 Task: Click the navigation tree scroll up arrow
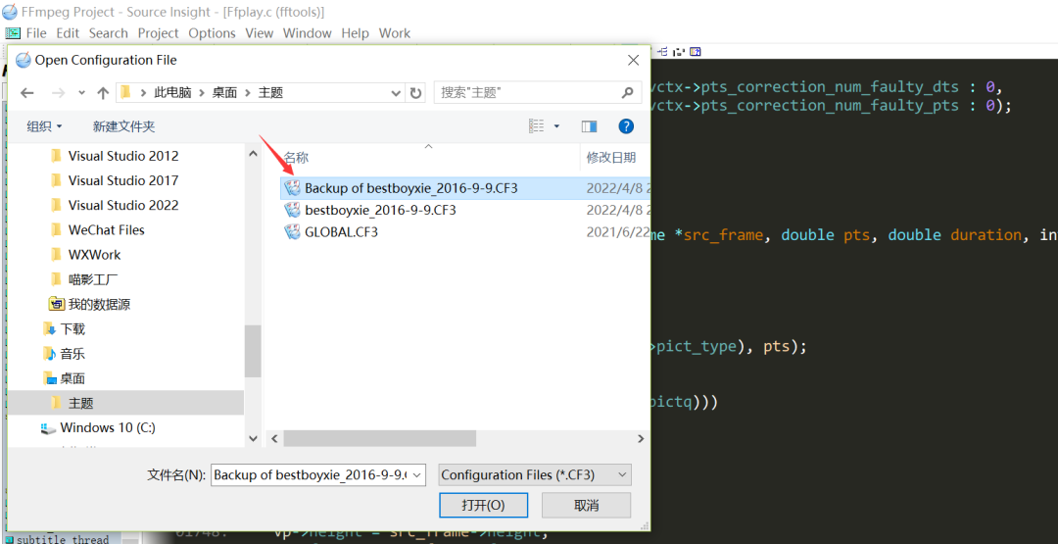coord(253,154)
